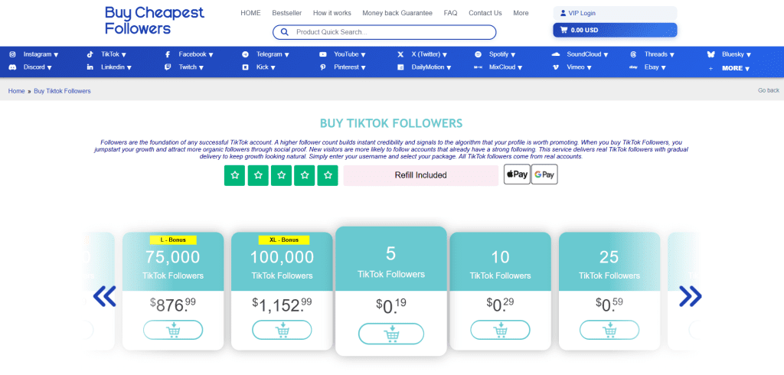
Task: Click the search magnifier icon
Action: tap(285, 32)
